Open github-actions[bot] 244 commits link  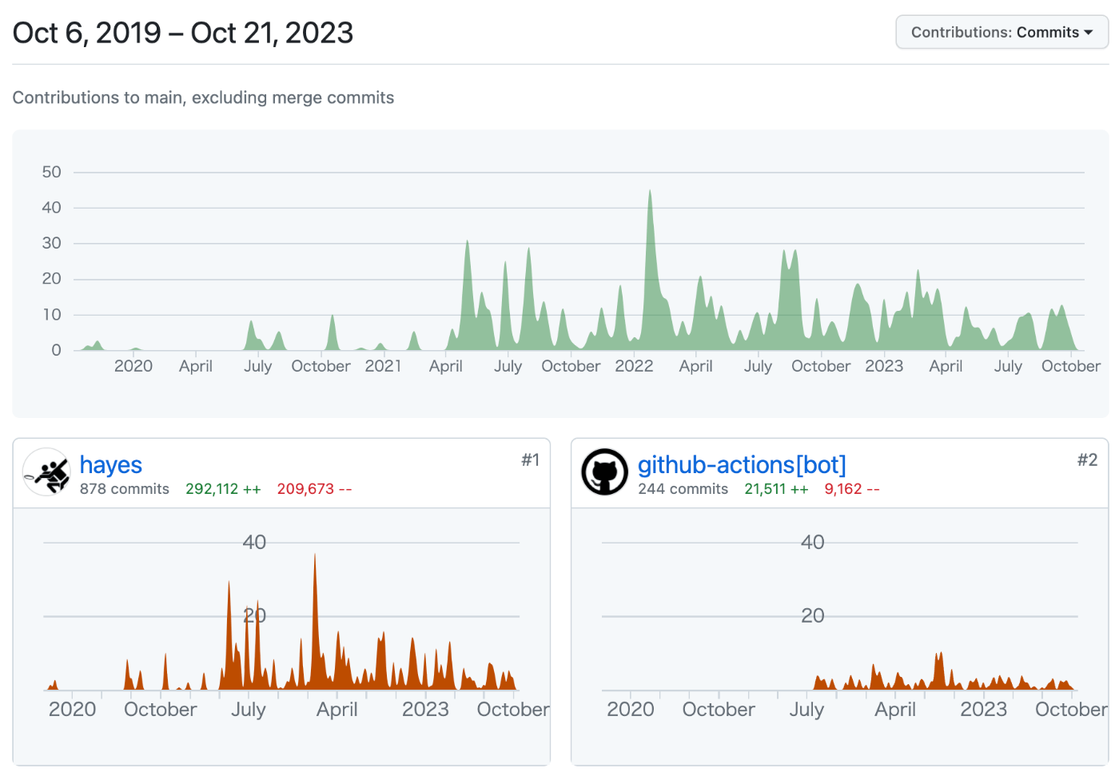[x=683, y=489]
